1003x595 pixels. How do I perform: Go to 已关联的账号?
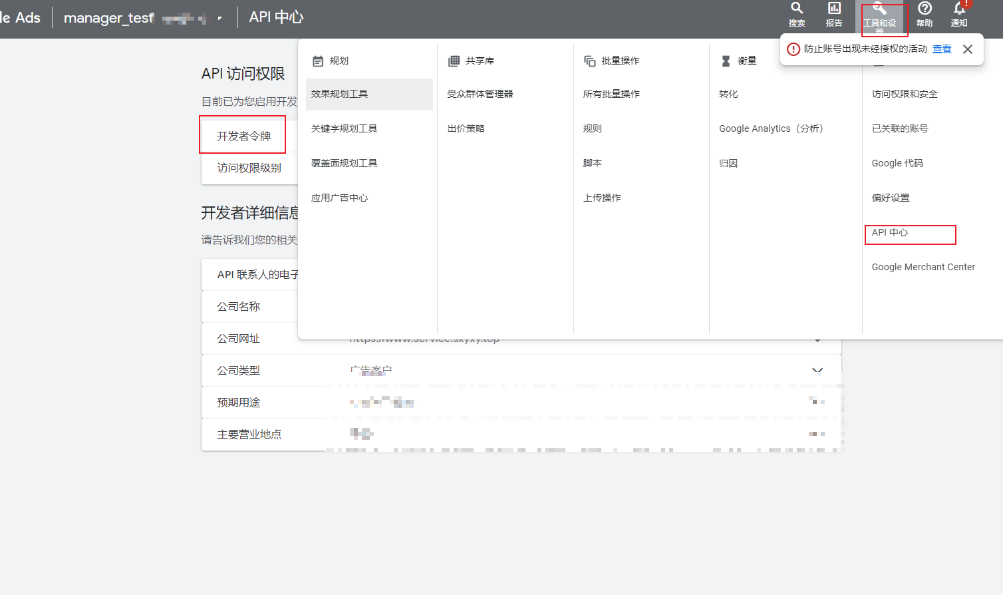click(x=900, y=128)
